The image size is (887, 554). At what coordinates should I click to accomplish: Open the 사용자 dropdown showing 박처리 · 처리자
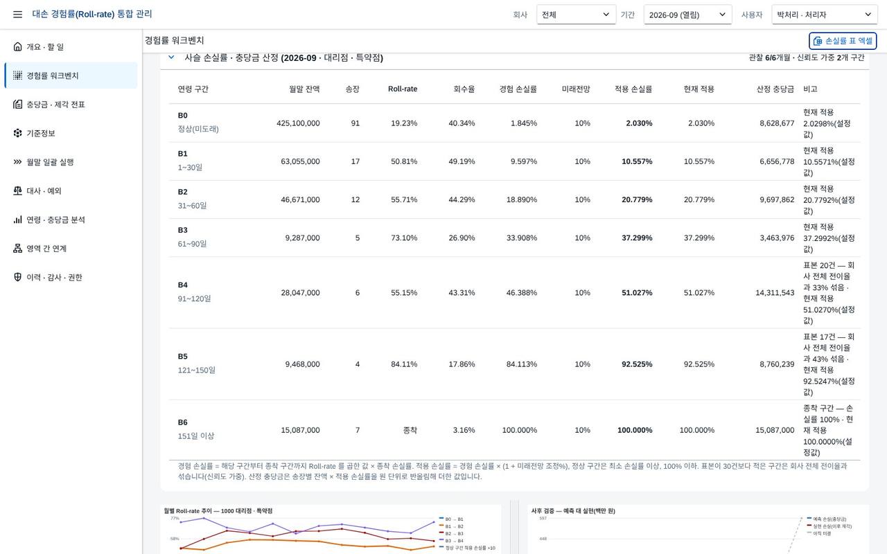(x=825, y=15)
